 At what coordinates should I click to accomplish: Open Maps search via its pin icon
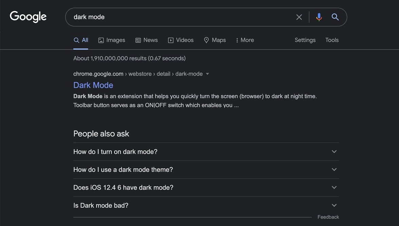206,40
